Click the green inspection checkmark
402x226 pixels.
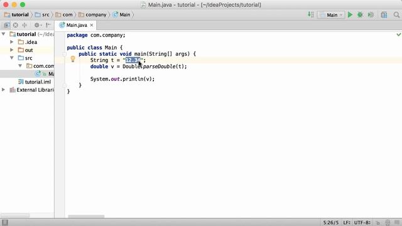pyautogui.click(x=399, y=35)
